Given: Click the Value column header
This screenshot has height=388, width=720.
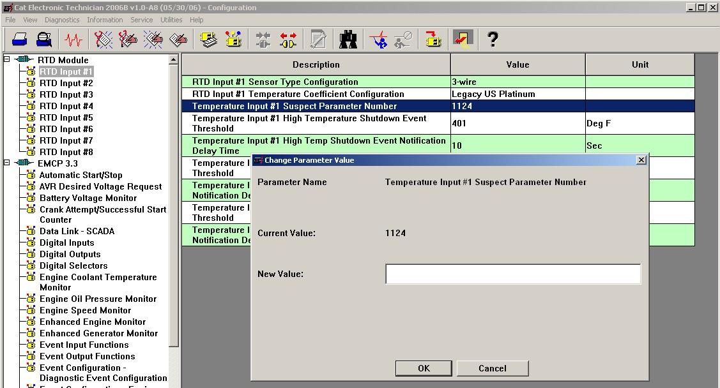Looking at the screenshot, I should [518, 64].
